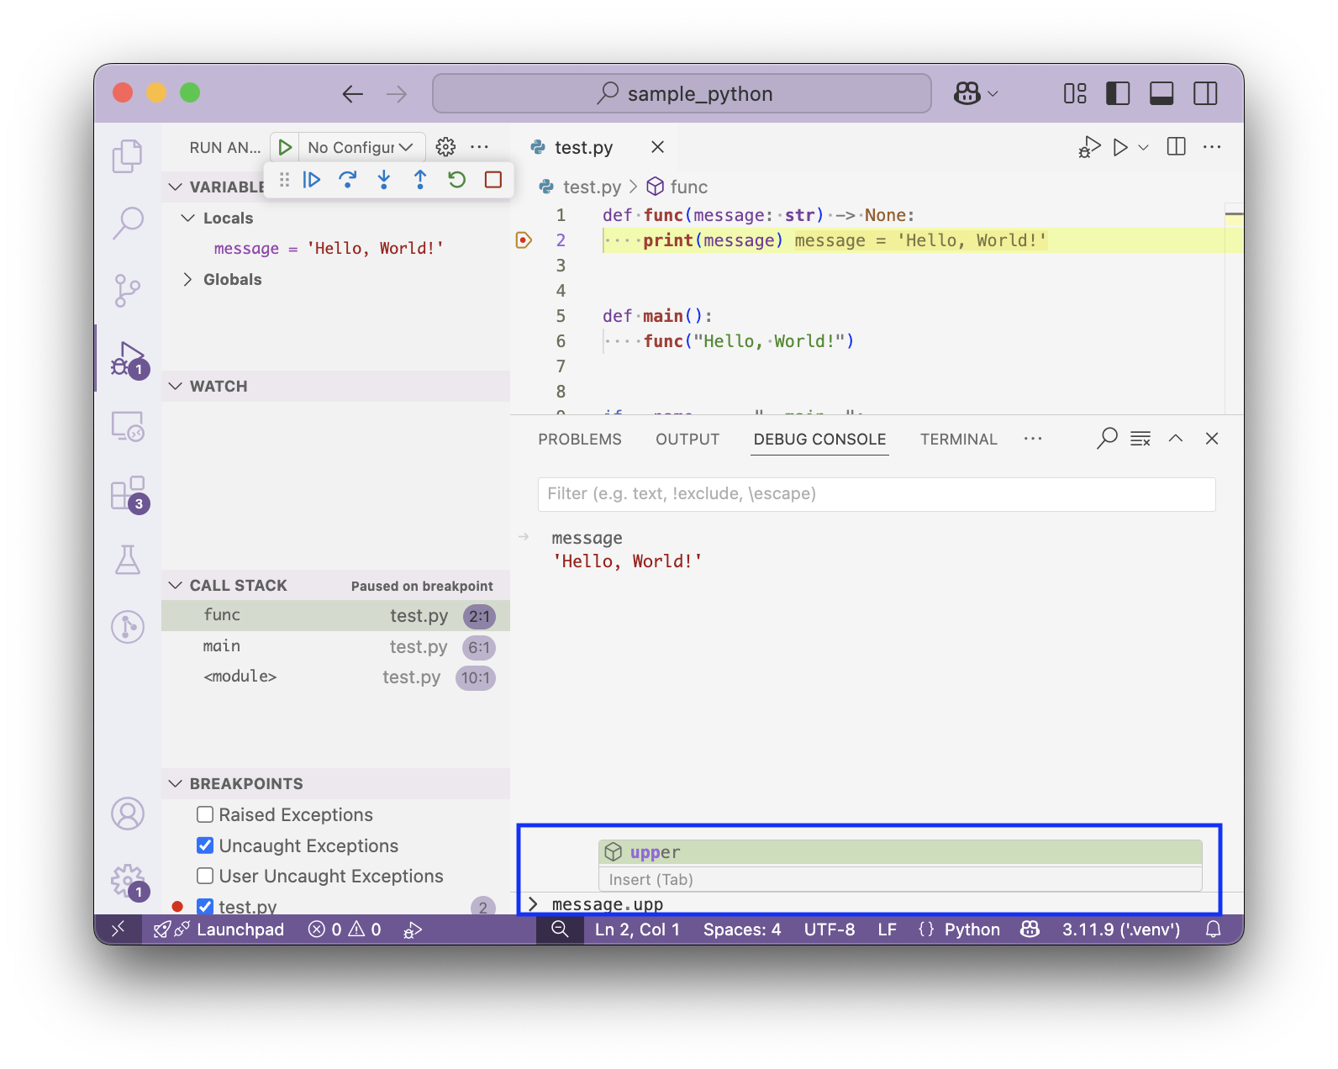
Task: Collapse the Call Stack section
Action: (x=176, y=585)
